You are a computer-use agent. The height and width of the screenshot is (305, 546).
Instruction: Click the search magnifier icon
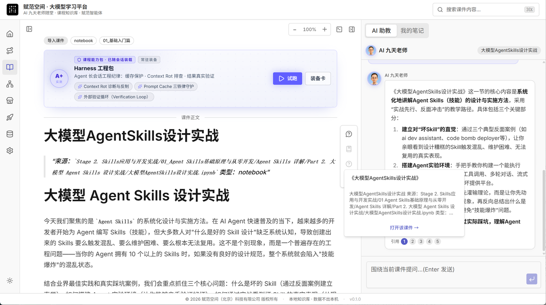[440, 9]
